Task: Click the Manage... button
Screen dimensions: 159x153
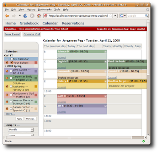Action: 31,119
